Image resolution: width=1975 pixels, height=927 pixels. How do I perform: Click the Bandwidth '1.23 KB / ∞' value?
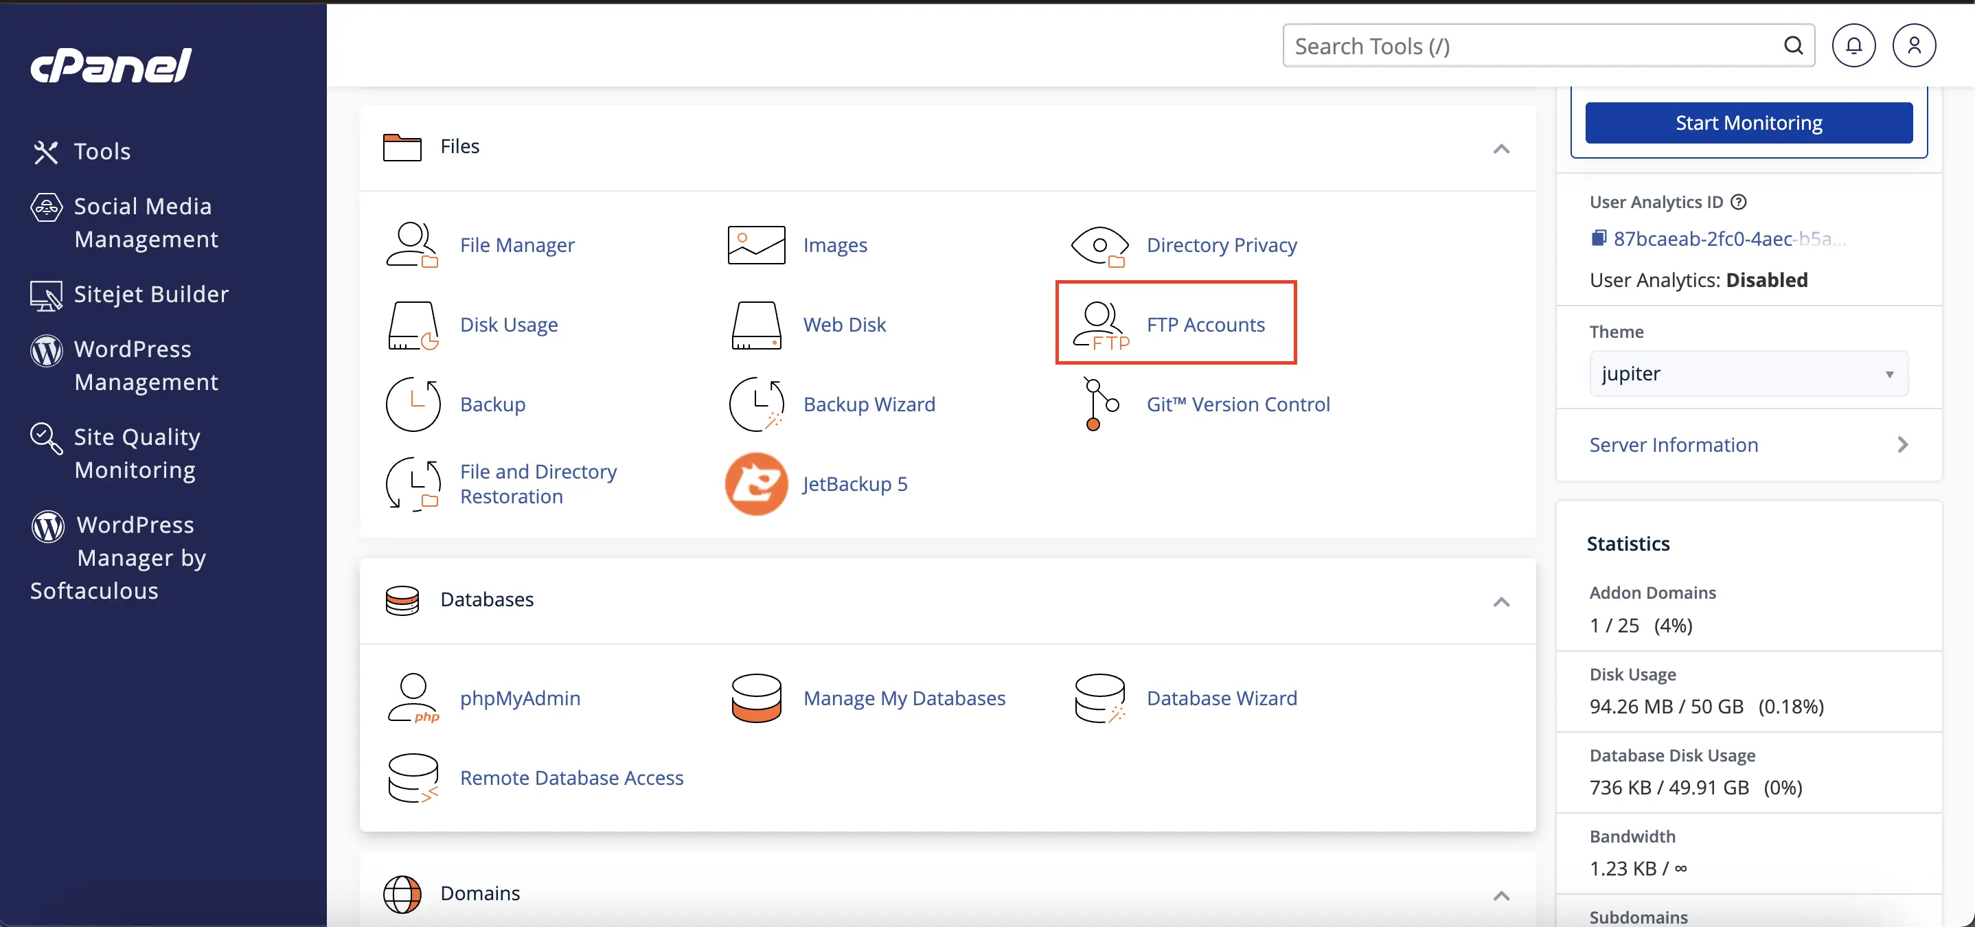pyautogui.click(x=1638, y=869)
